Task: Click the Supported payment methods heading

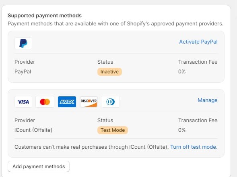Action: coord(45,16)
